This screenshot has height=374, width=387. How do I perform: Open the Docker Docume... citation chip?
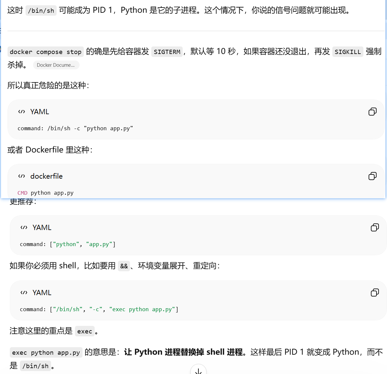56,65
